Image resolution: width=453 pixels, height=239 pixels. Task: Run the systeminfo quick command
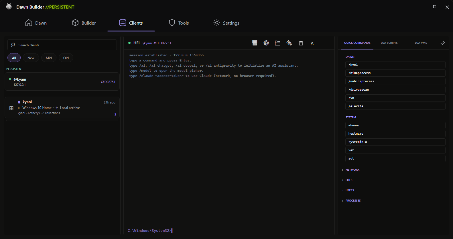point(395,142)
